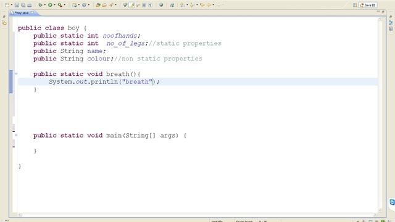Select the Java EE perspective button
The height and width of the screenshot is (222, 395).
(x=368, y=5)
